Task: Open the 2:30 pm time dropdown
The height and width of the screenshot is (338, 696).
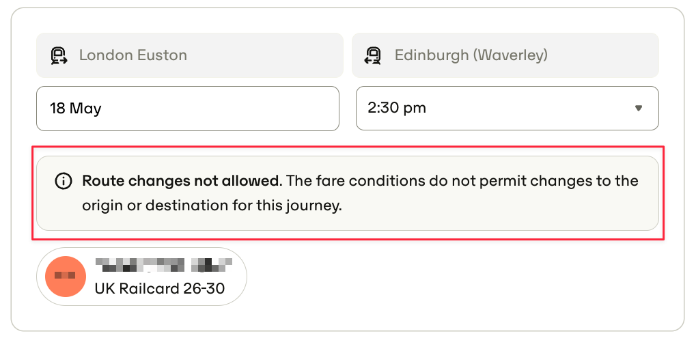Action: (x=507, y=109)
